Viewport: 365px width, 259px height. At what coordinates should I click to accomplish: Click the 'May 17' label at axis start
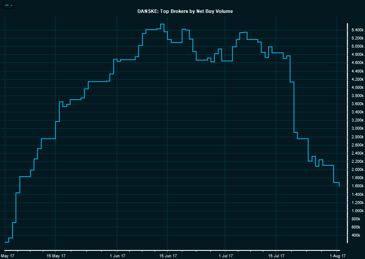click(x=7, y=256)
